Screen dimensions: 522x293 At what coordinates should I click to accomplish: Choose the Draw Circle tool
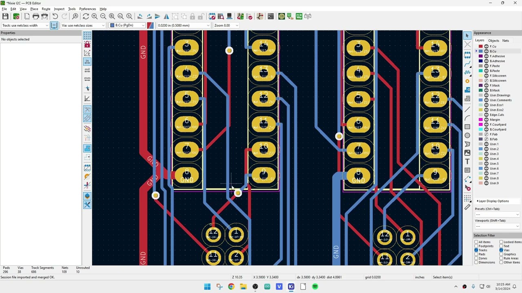(x=467, y=136)
